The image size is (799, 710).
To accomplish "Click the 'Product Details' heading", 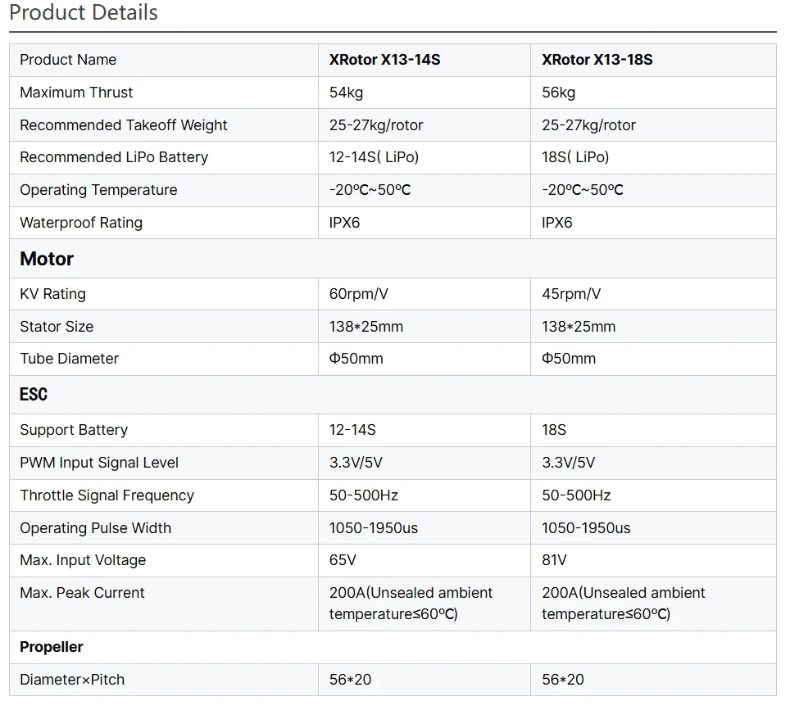I will tap(84, 12).
